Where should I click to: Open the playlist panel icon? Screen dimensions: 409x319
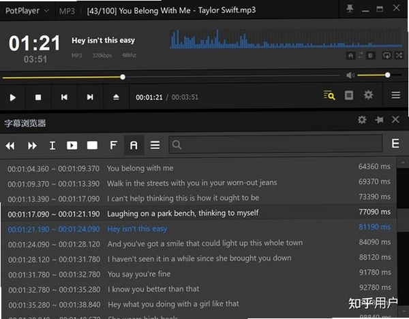349,95
